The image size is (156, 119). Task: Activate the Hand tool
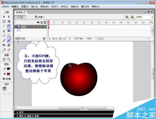(4, 59)
